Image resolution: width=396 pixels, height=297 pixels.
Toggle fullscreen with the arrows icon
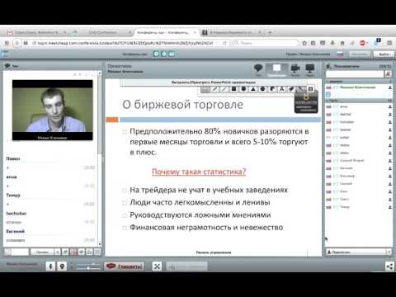coord(157,266)
